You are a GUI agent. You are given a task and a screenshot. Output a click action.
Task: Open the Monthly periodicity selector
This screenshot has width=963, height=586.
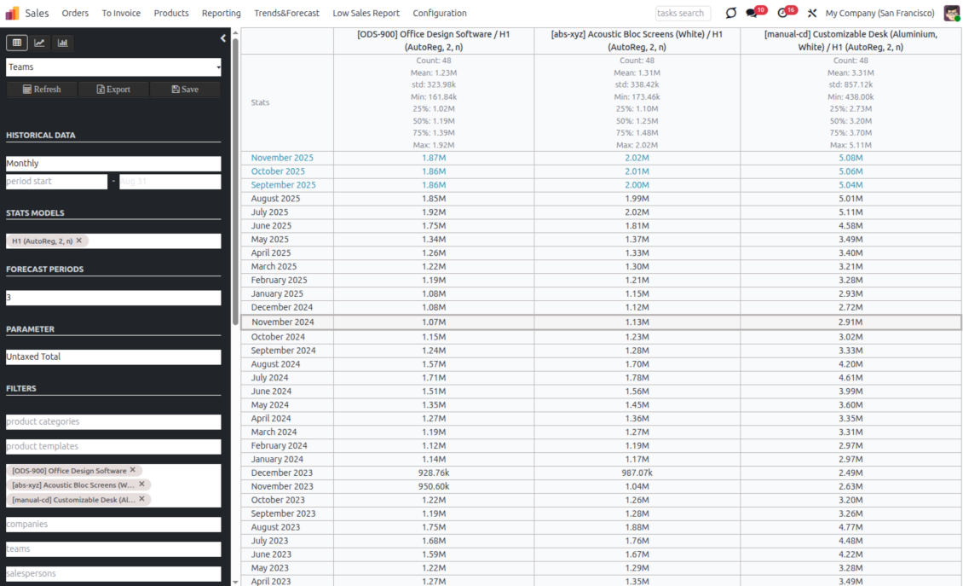pyautogui.click(x=113, y=163)
